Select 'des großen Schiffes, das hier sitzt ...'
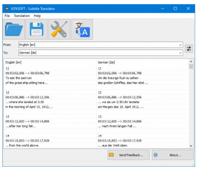 tap(123, 83)
